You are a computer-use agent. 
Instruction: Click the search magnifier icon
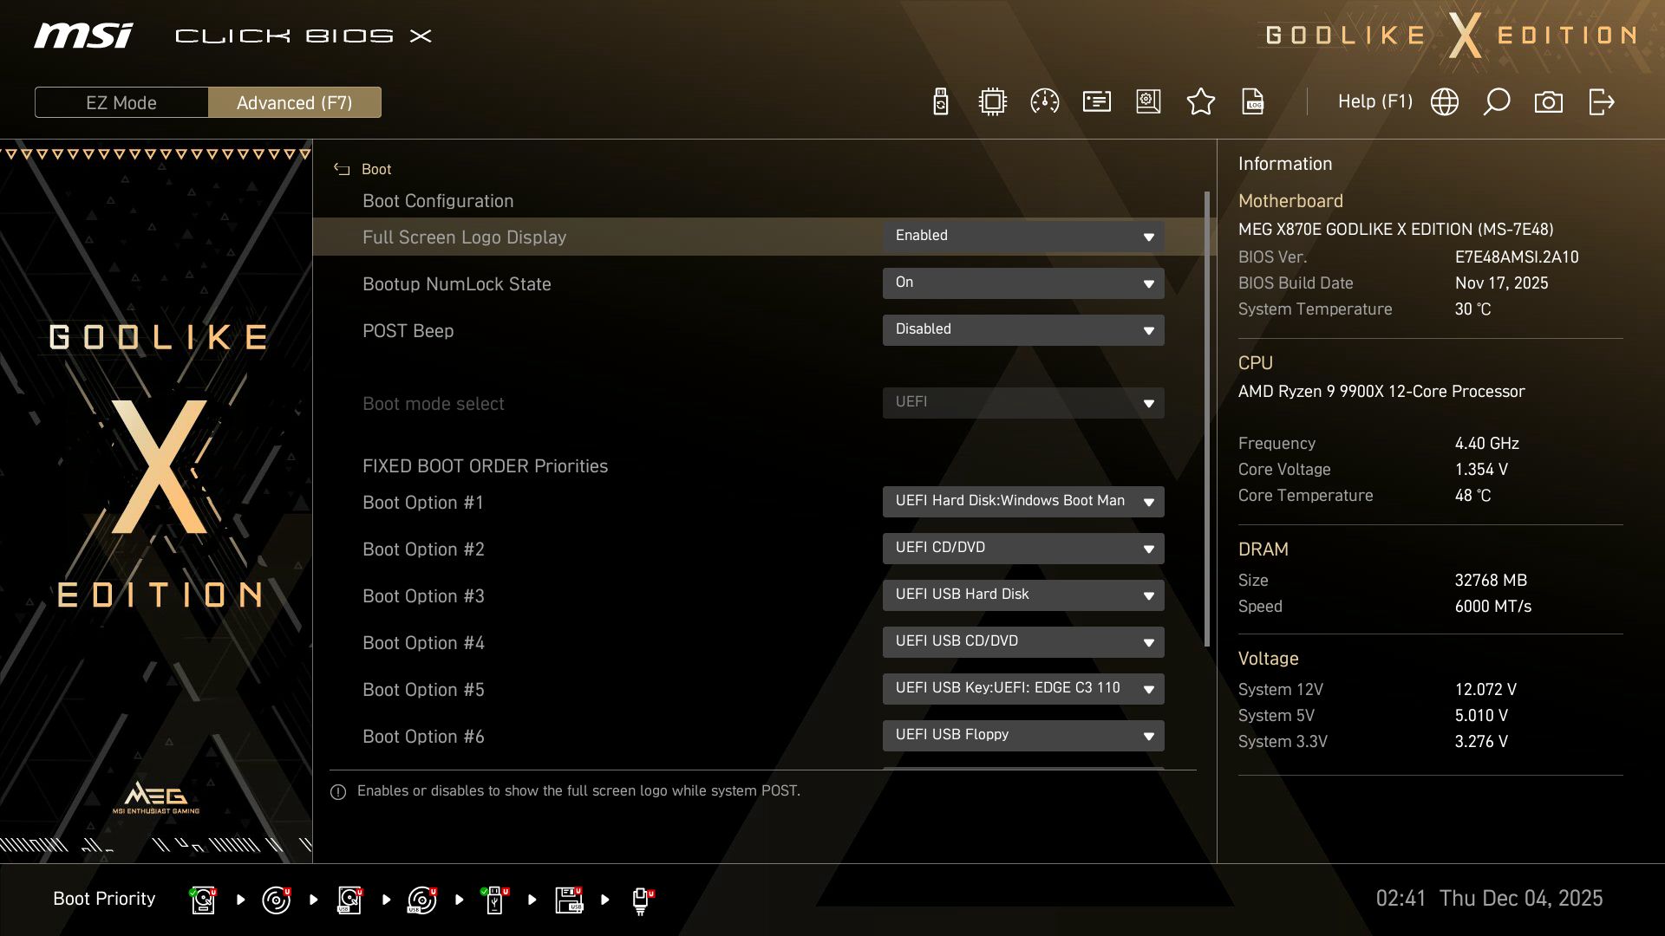(1497, 101)
